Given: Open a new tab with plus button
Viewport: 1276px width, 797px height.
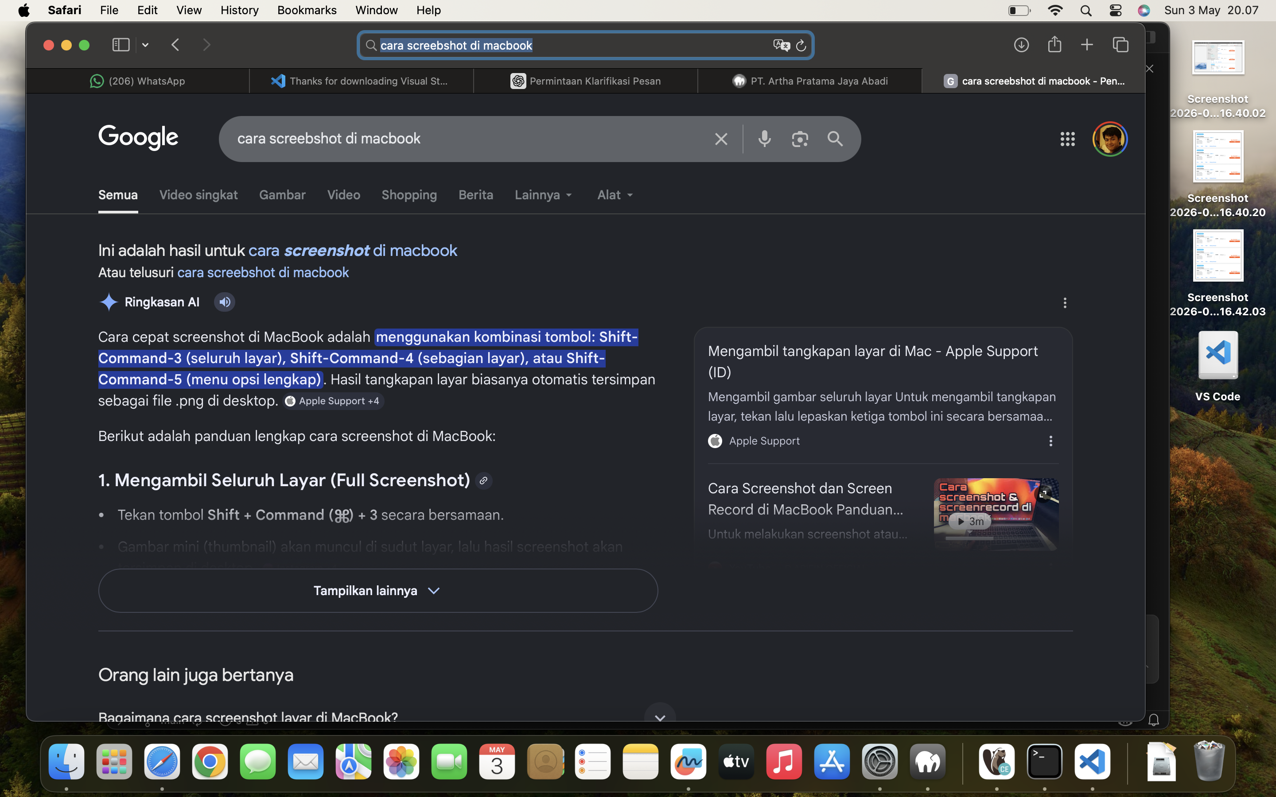Looking at the screenshot, I should coord(1087,45).
